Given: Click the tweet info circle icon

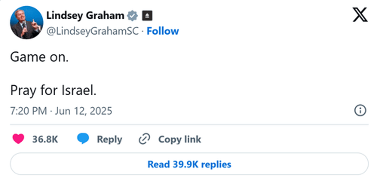Looking at the screenshot, I should tap(360, 111).
